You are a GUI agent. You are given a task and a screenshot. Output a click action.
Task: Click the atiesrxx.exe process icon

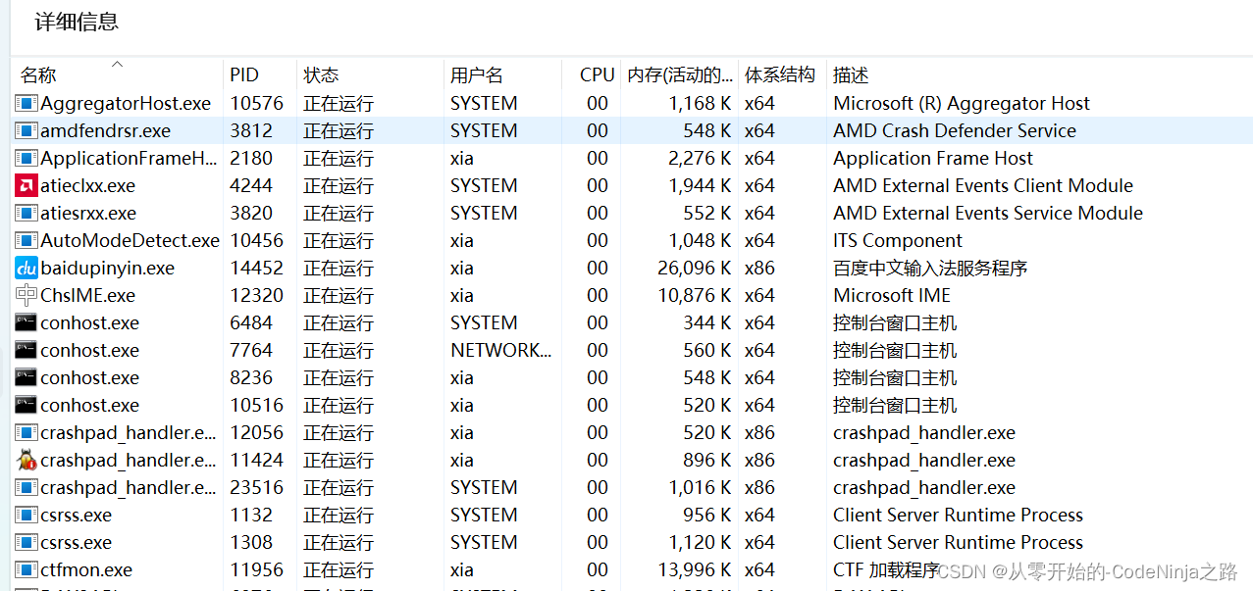click(x=26, y=213)
